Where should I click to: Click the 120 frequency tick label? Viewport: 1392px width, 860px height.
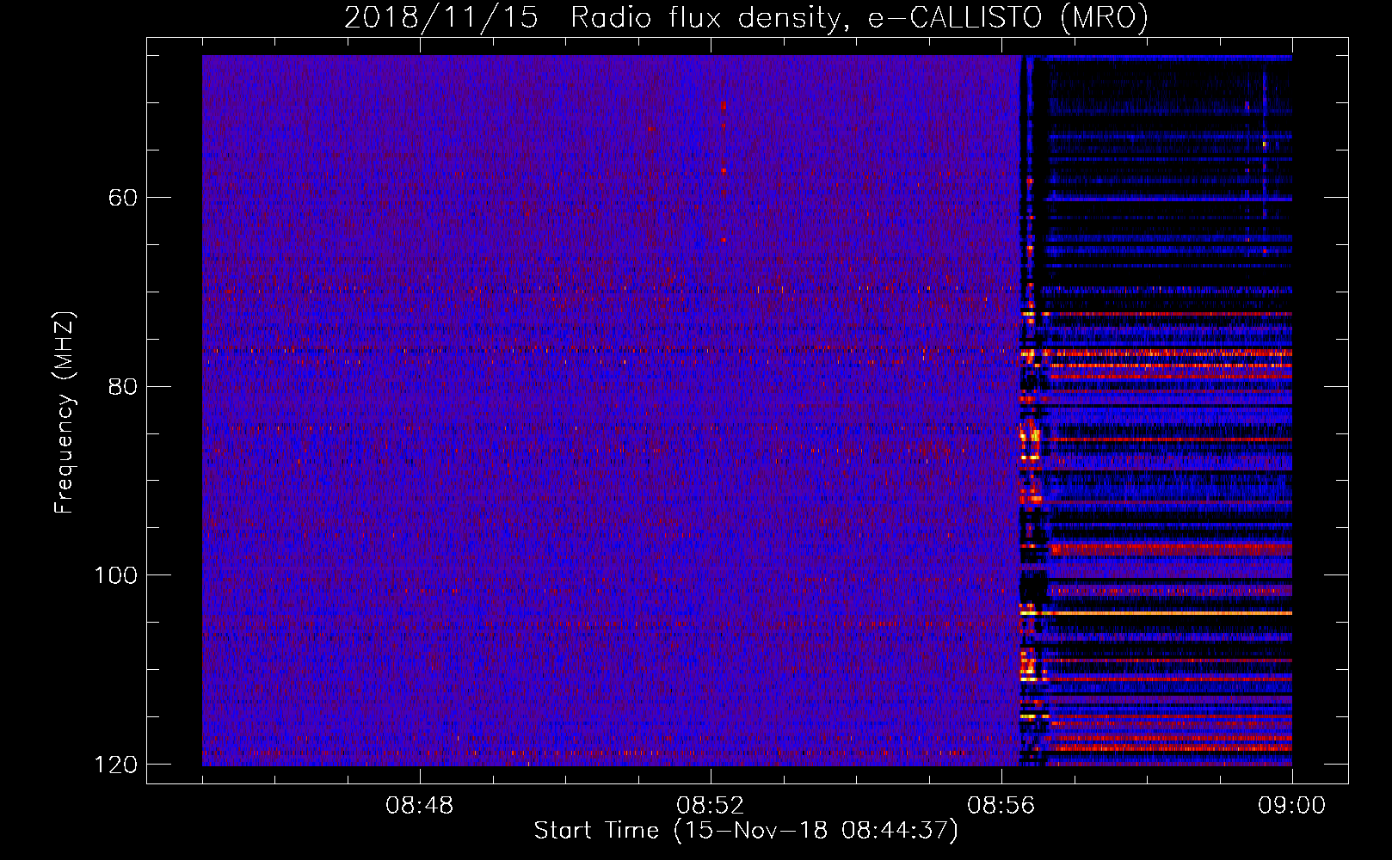click(115, 765)
